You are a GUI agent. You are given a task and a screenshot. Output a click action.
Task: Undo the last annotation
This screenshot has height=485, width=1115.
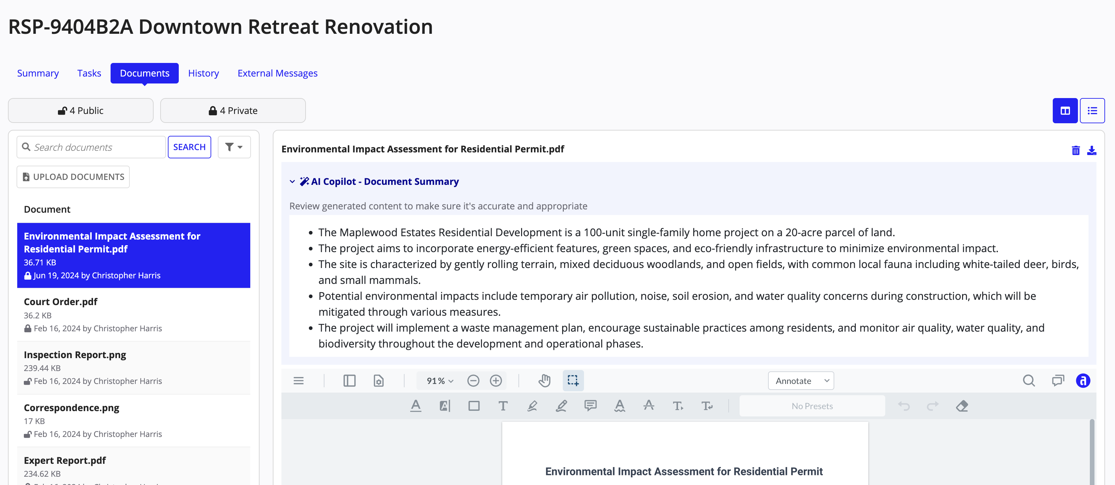point(904,406)
